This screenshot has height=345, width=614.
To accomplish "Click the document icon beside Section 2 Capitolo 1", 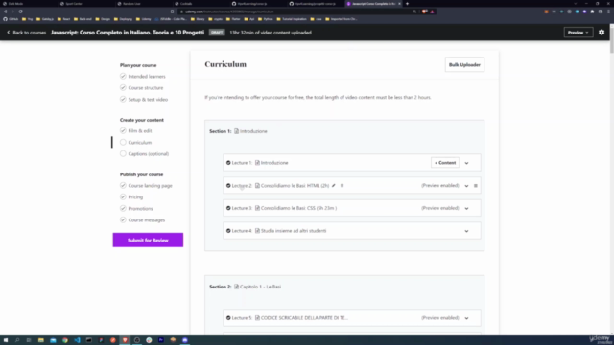I will pos(237,287).
